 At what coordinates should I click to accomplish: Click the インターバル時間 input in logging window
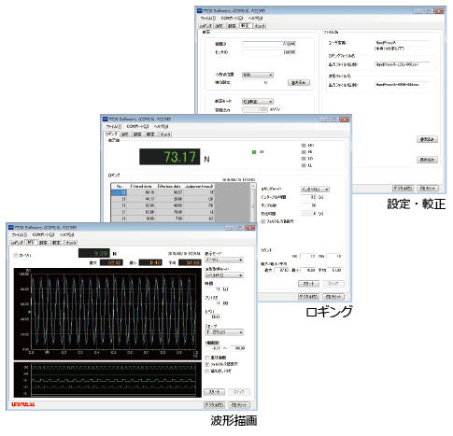pos(309,197)
